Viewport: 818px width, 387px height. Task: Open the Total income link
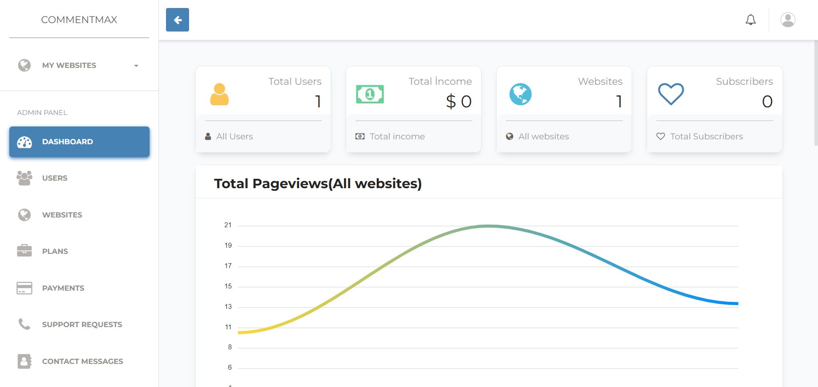[397, 137]
